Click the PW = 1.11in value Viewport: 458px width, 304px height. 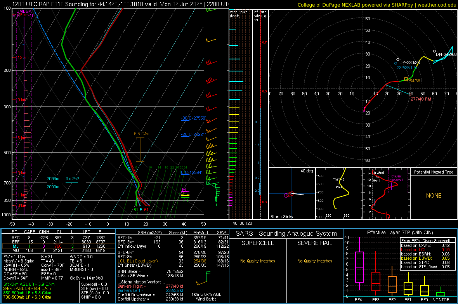click(14, 257)
